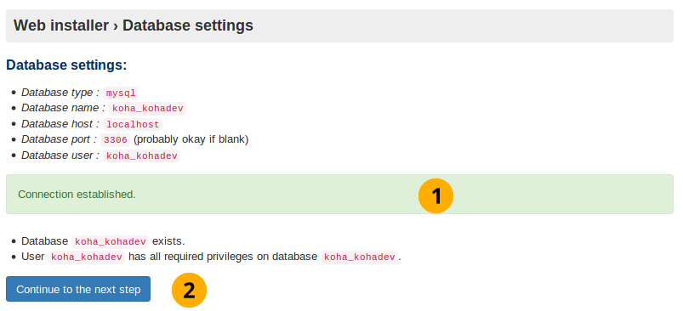
Task: Click koha_kohadev in the exists line
Action: (x=111, y=241)
